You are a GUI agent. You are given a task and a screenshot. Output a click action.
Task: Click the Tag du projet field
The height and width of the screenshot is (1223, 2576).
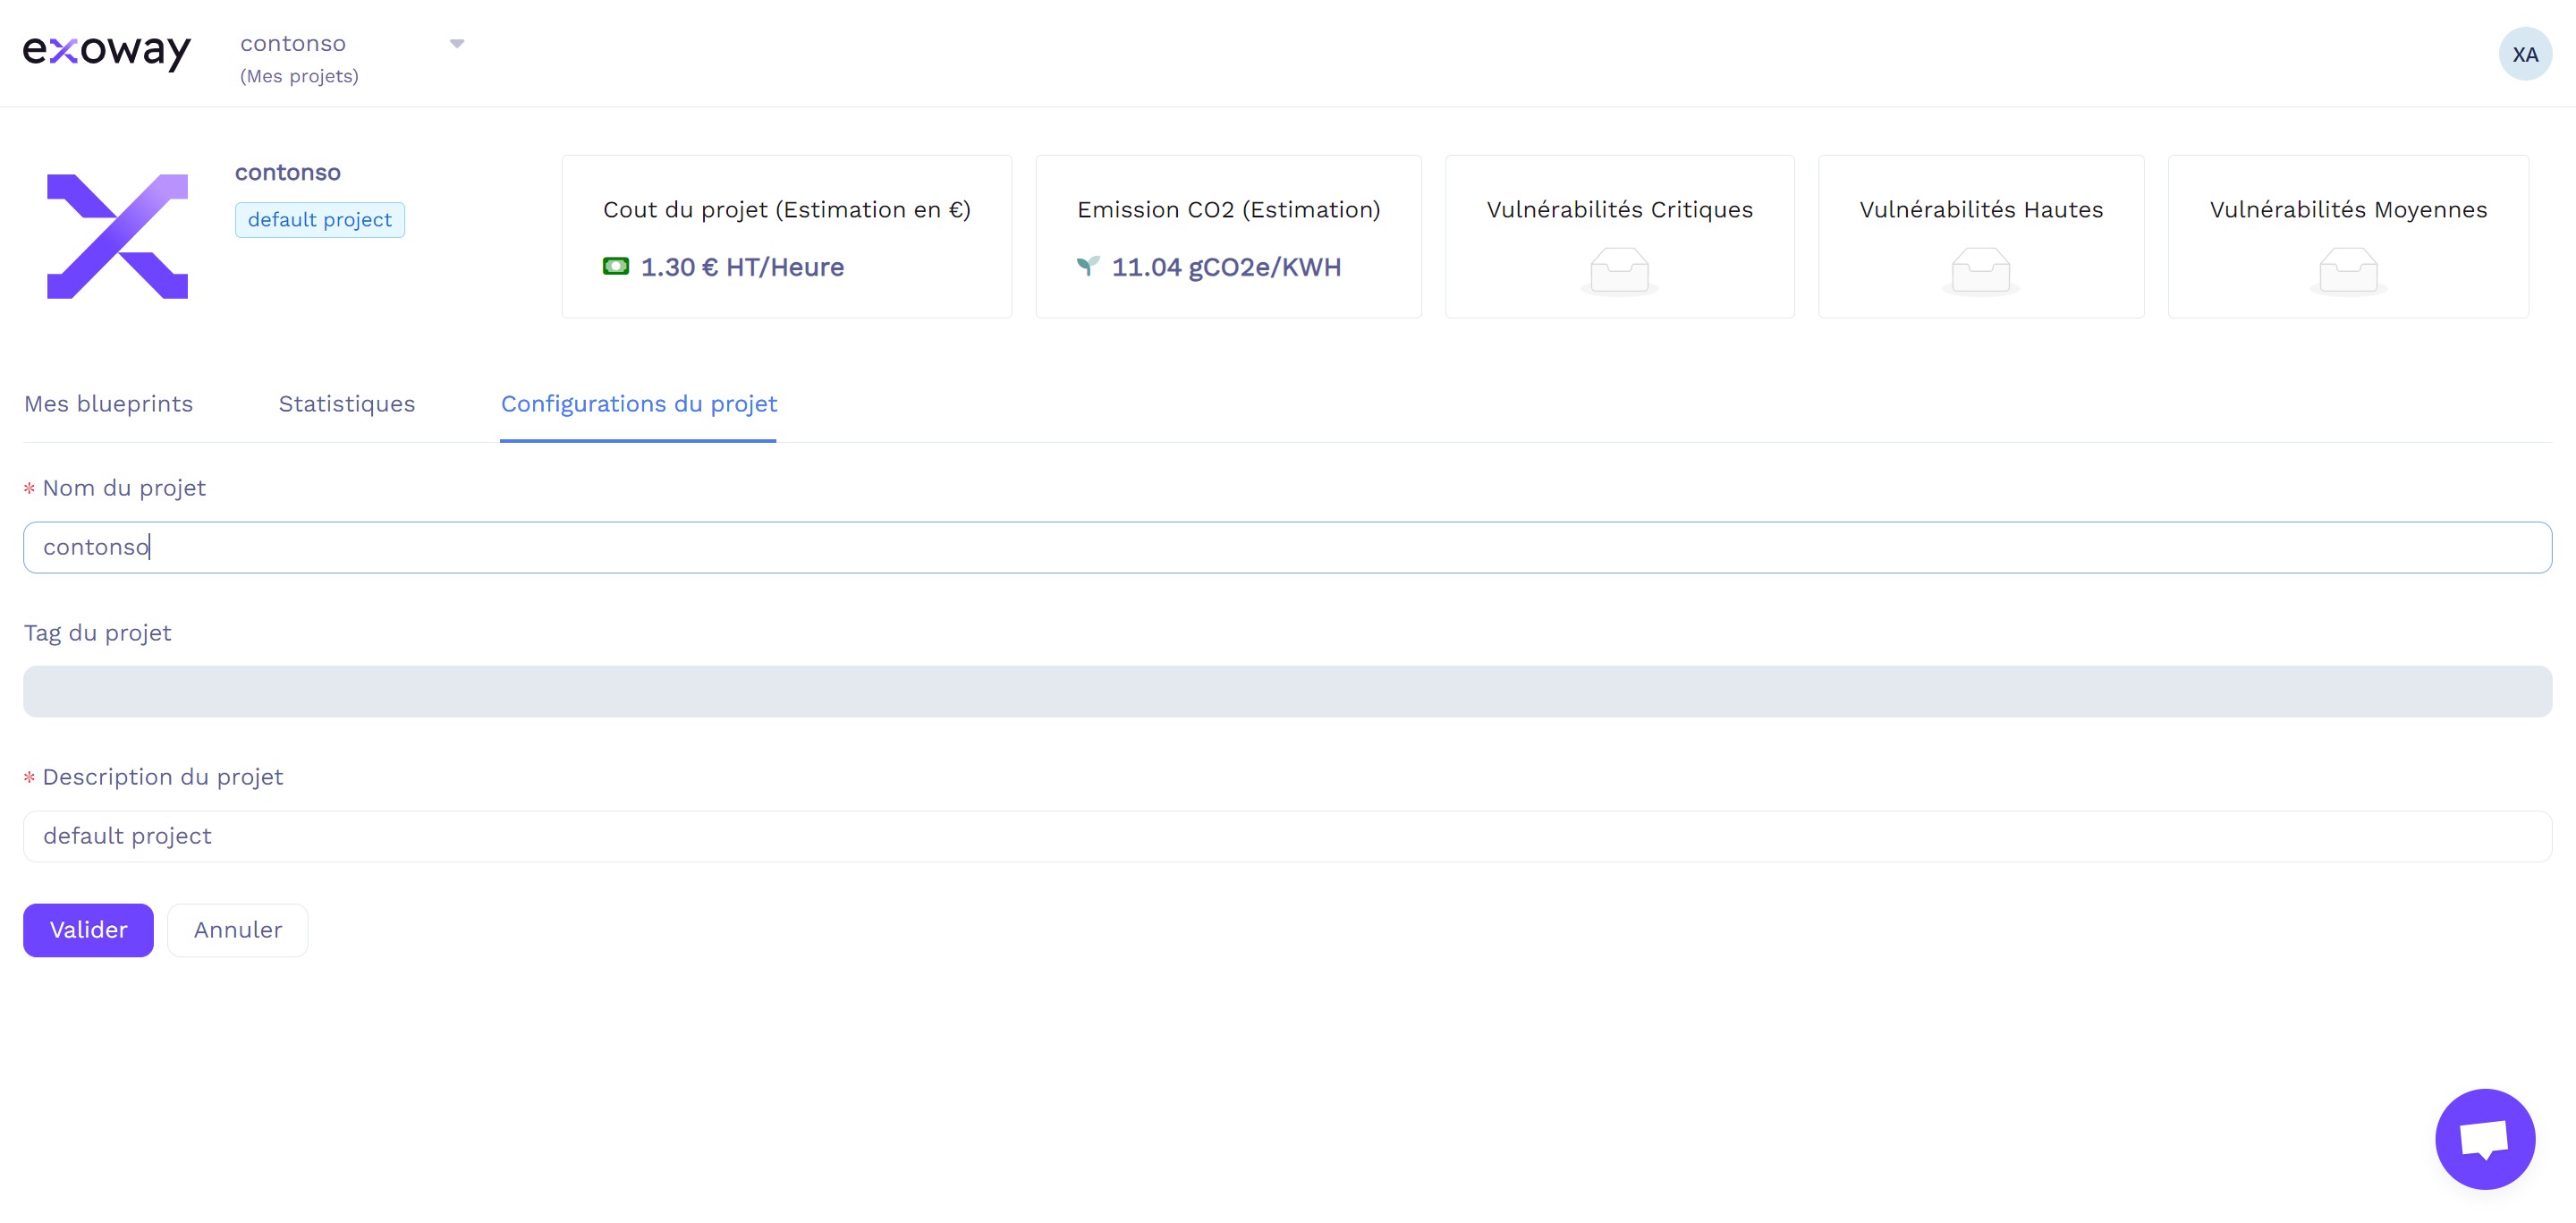click(x=1287, y=691)
